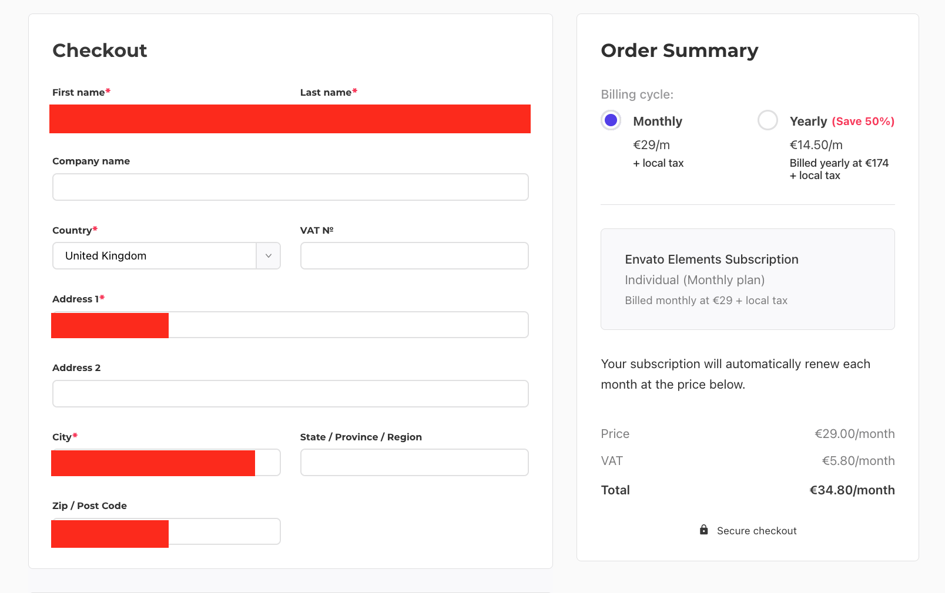Focus the Company name input field
The width and height of the screenshot is (945, 593).
pos(290,187)
